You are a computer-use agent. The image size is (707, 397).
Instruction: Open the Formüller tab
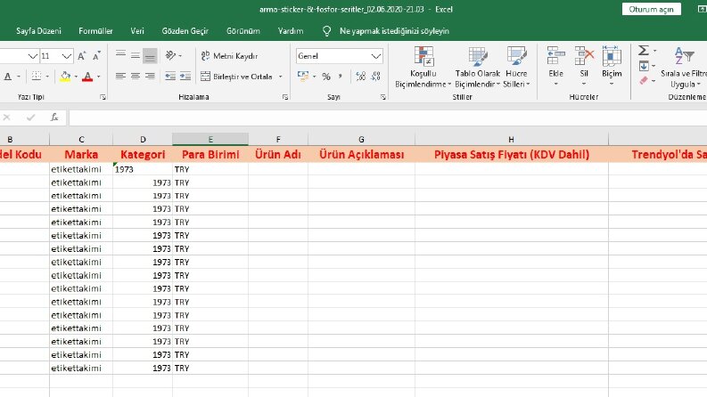pyautogui.click(x=95, y=31)
